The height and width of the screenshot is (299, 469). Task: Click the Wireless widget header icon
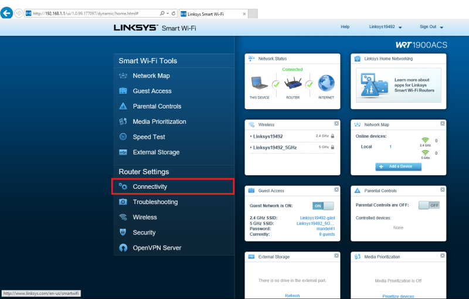coord(252,125)
